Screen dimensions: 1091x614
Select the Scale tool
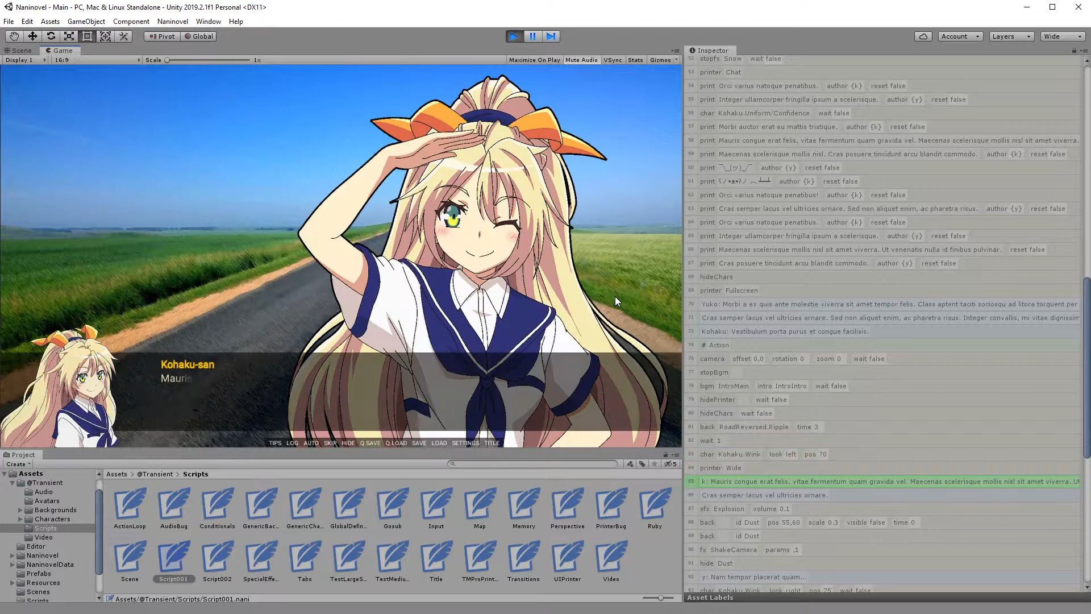(69, 36)
